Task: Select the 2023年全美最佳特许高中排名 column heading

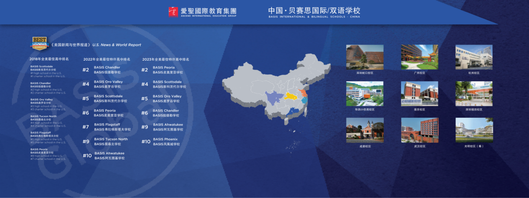Action: point(166,59)
